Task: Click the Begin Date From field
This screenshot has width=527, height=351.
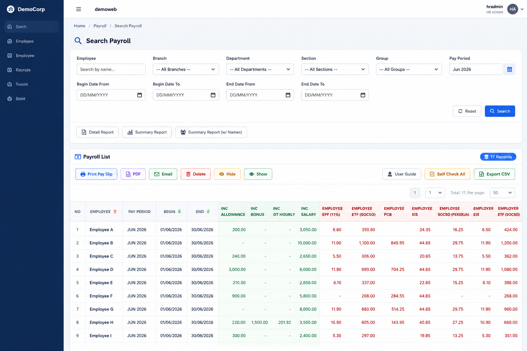Action: pos(111,95)
